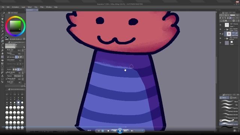240x135 pixels.
Task: Select the Zoom magnifier tool
Action: (x=2, y=16)
